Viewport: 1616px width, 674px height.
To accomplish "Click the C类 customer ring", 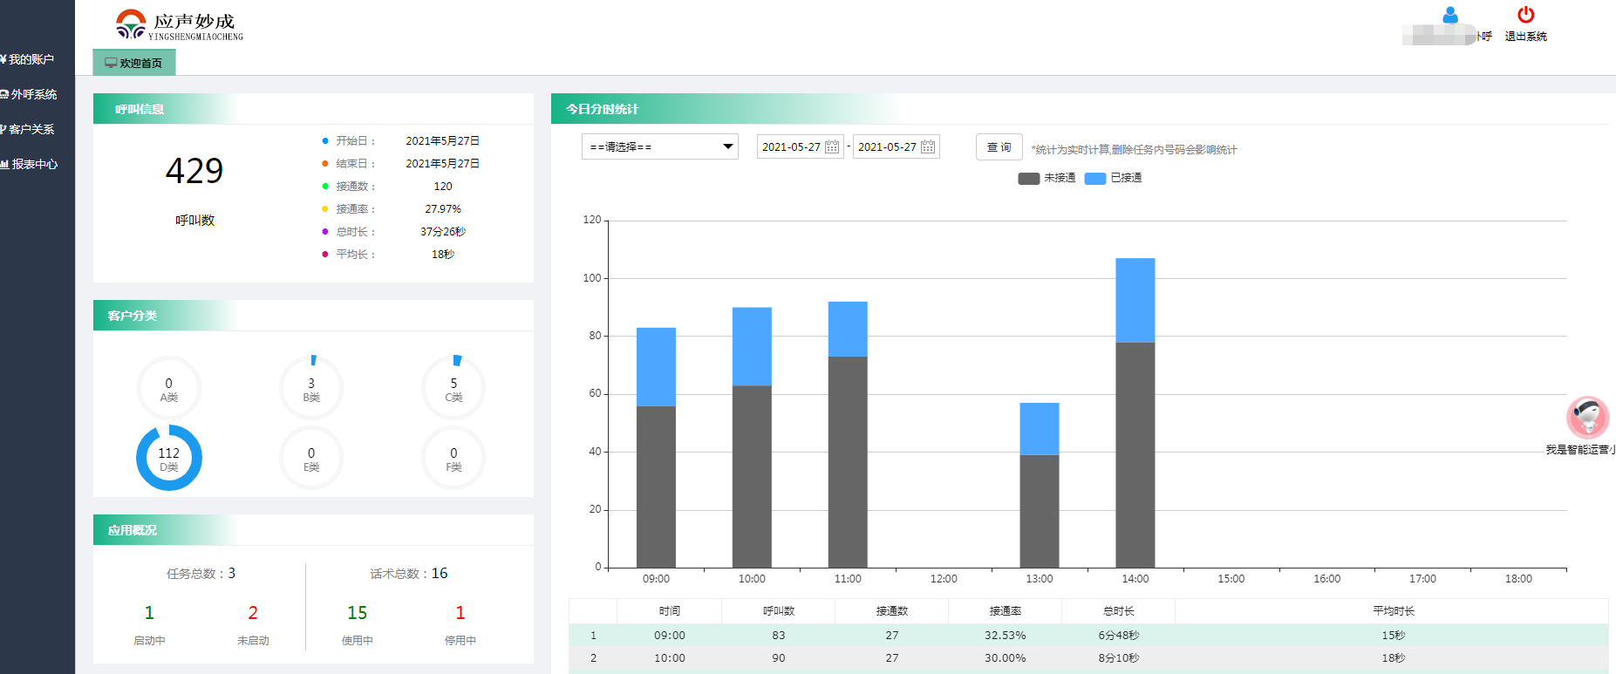I will click(x=453, y=388).
